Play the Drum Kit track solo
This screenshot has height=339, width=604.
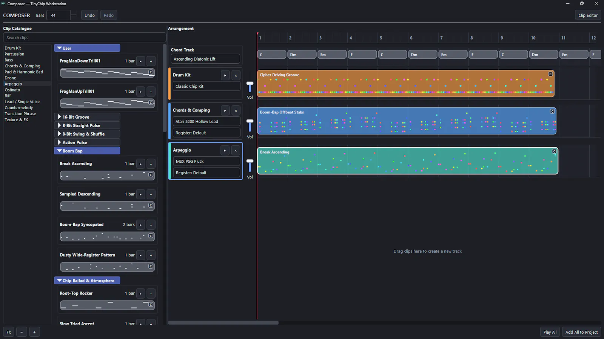coord(225,75)
